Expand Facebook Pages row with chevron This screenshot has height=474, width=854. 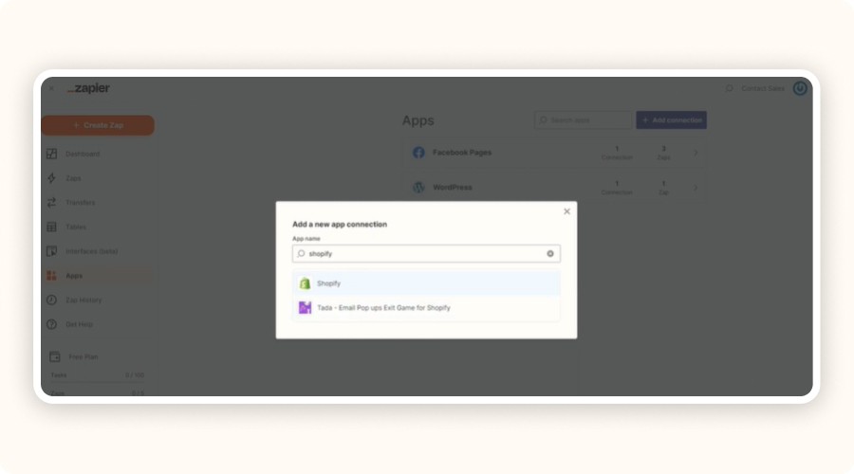696,153
